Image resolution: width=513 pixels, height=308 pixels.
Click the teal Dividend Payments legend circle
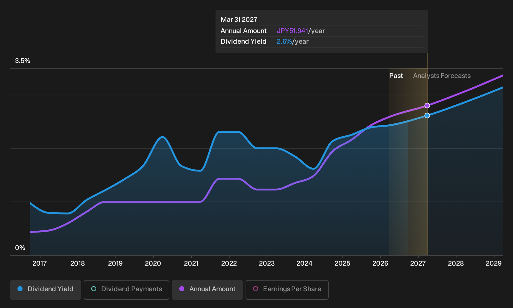coord(94,289)
